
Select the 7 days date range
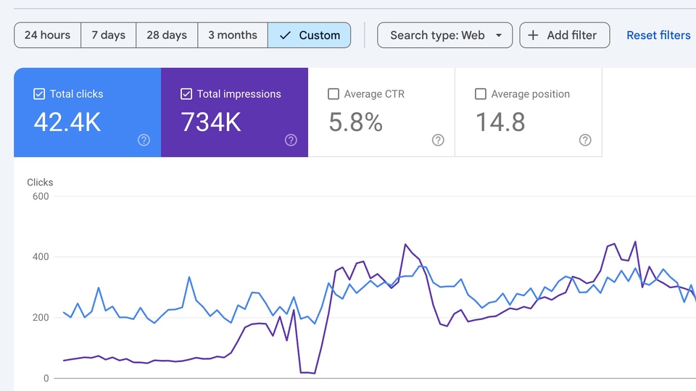click(108, 35)
